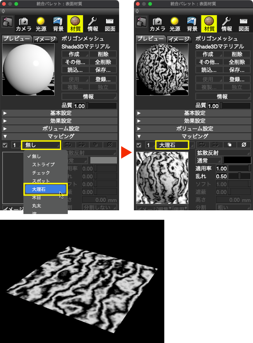Click the カメラ icon in the left palette

[24, 24]
